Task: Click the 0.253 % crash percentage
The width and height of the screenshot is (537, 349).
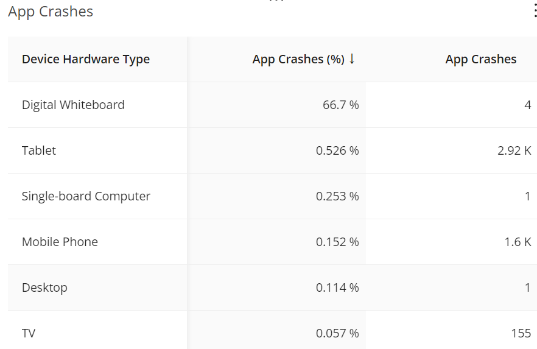Action: pos(337,196)
